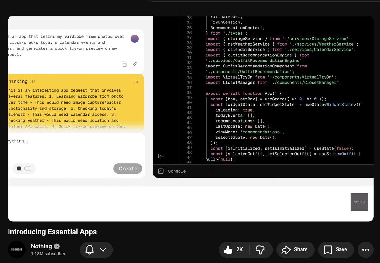Open the Nothing channel avatar
This screenshot has height=263, width=380.
point(17,249)
